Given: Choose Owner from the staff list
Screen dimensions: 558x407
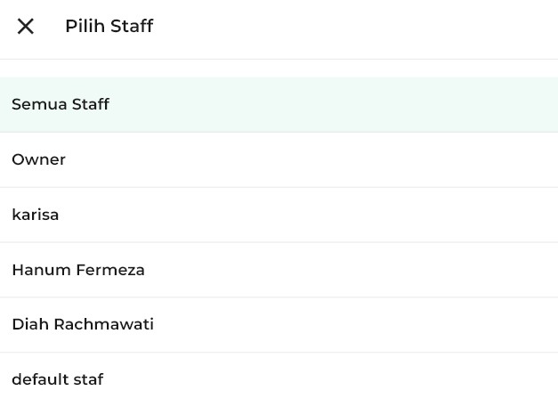Looking at the screenshot, I should click(x=39, y=159).
